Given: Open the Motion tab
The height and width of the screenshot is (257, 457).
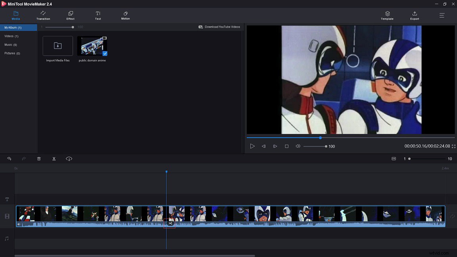Looking at the screenshot, I should [125, 16].
